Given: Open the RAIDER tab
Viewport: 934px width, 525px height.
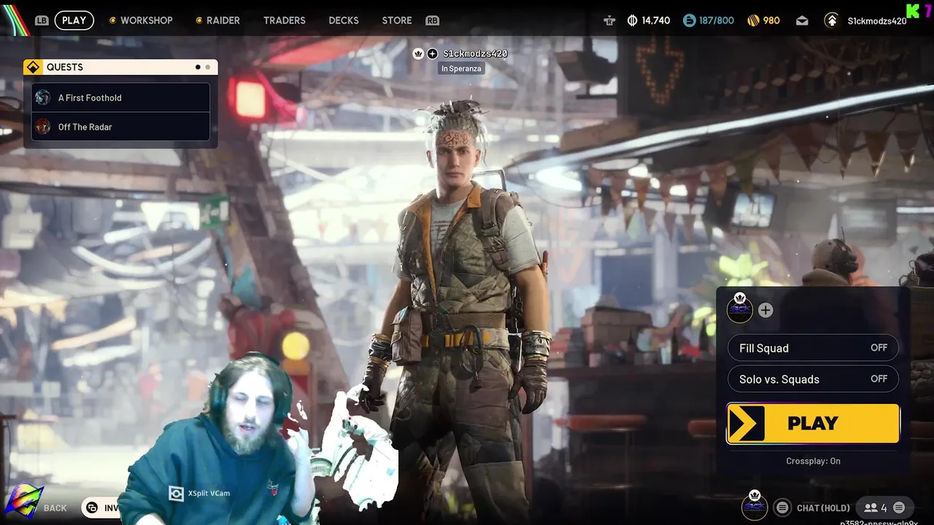Looking at the screenshot, I should click(223, 20).
